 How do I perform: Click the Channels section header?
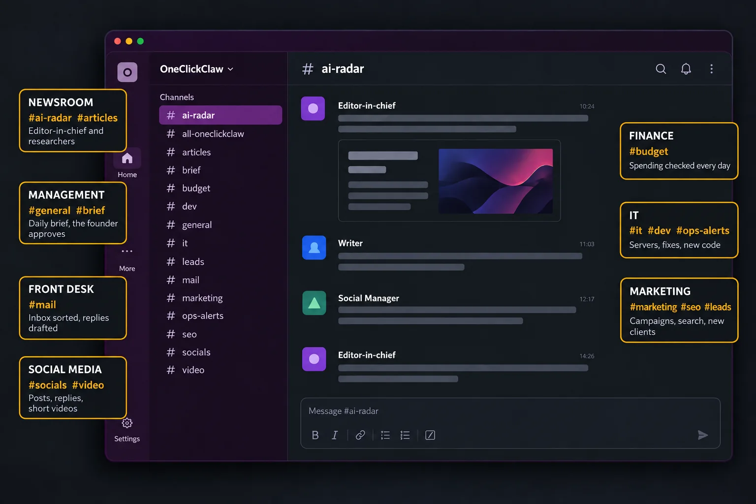point(177,97)
